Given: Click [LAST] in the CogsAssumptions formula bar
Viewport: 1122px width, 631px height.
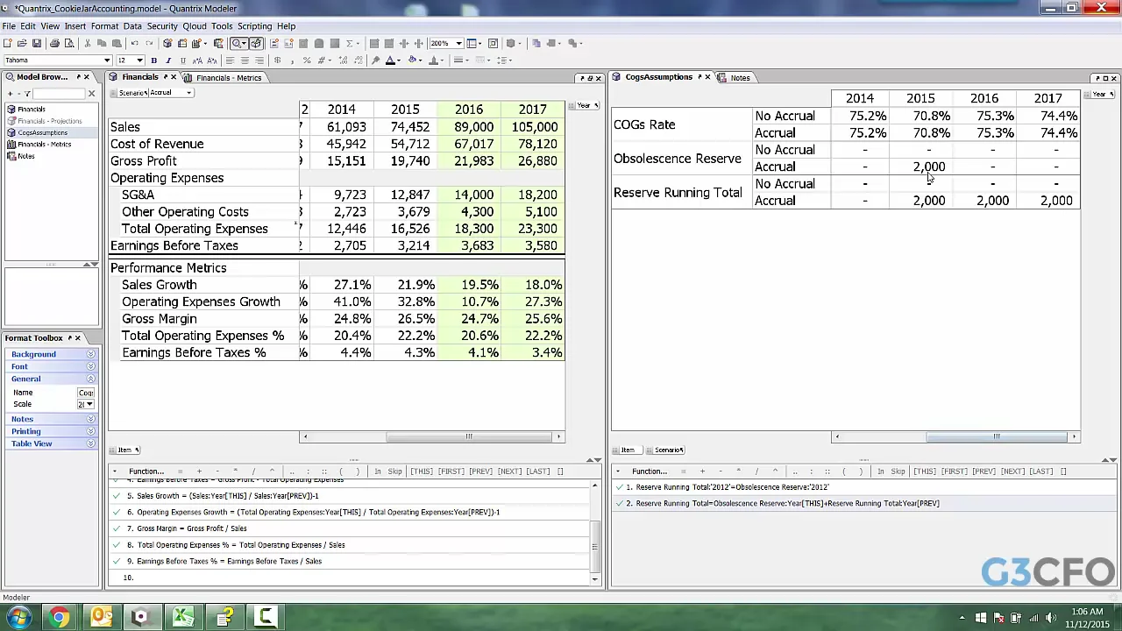Looking at the screenshot, I should pos(1041,471).
